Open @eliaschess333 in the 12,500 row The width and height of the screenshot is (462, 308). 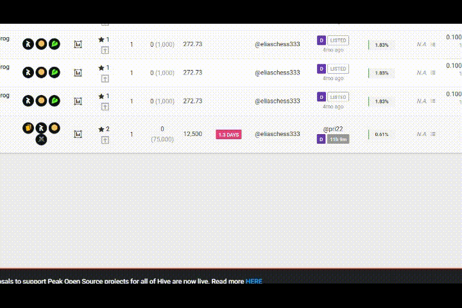tap(277, 134)
